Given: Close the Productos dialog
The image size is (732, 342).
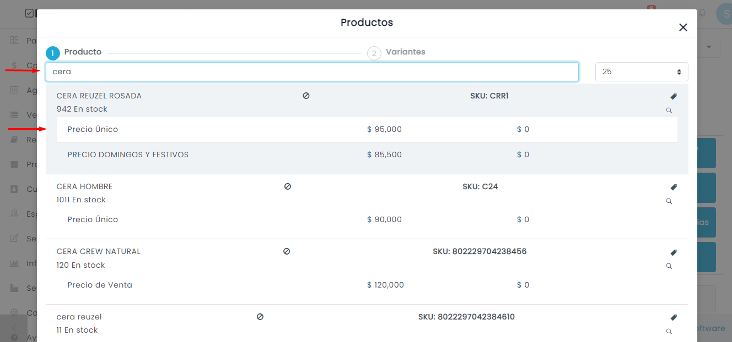Looking at the screenshot, I should 683,27.
